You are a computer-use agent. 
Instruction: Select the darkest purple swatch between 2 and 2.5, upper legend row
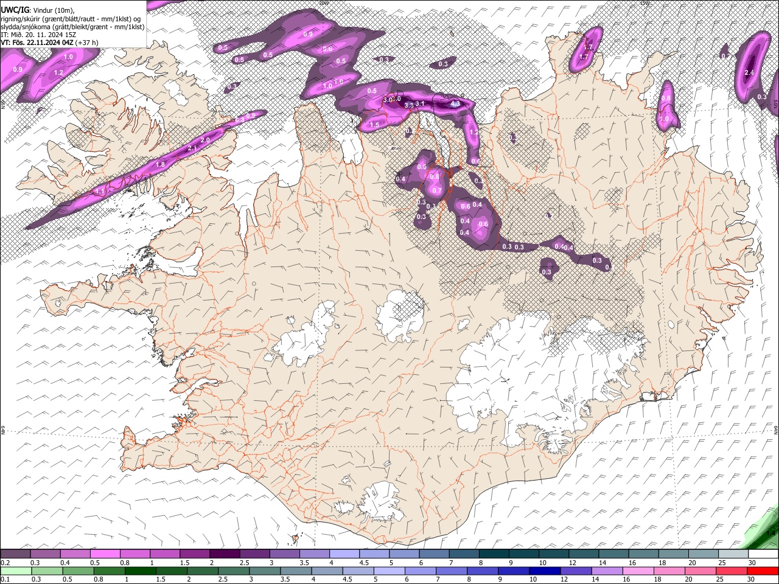225,554
